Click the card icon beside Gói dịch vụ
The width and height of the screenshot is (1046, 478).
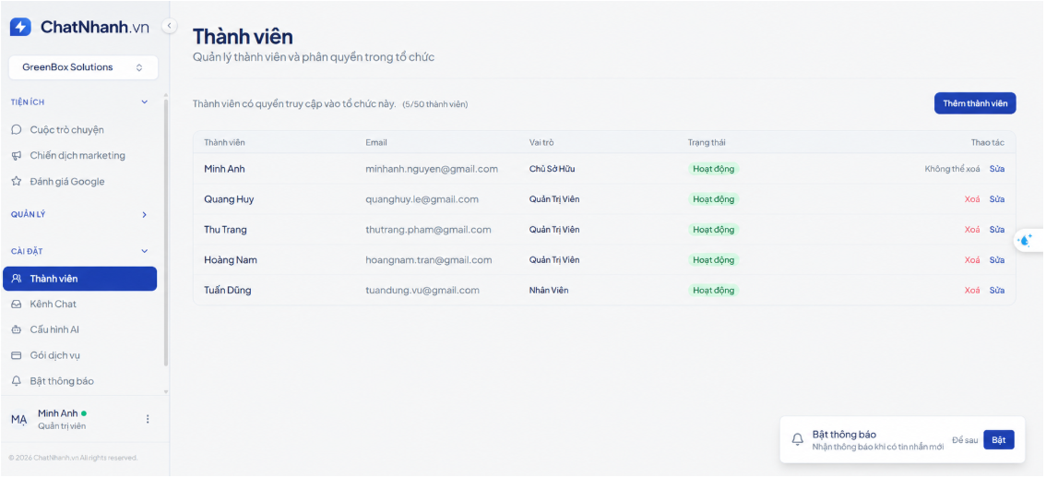coord(17,355)
